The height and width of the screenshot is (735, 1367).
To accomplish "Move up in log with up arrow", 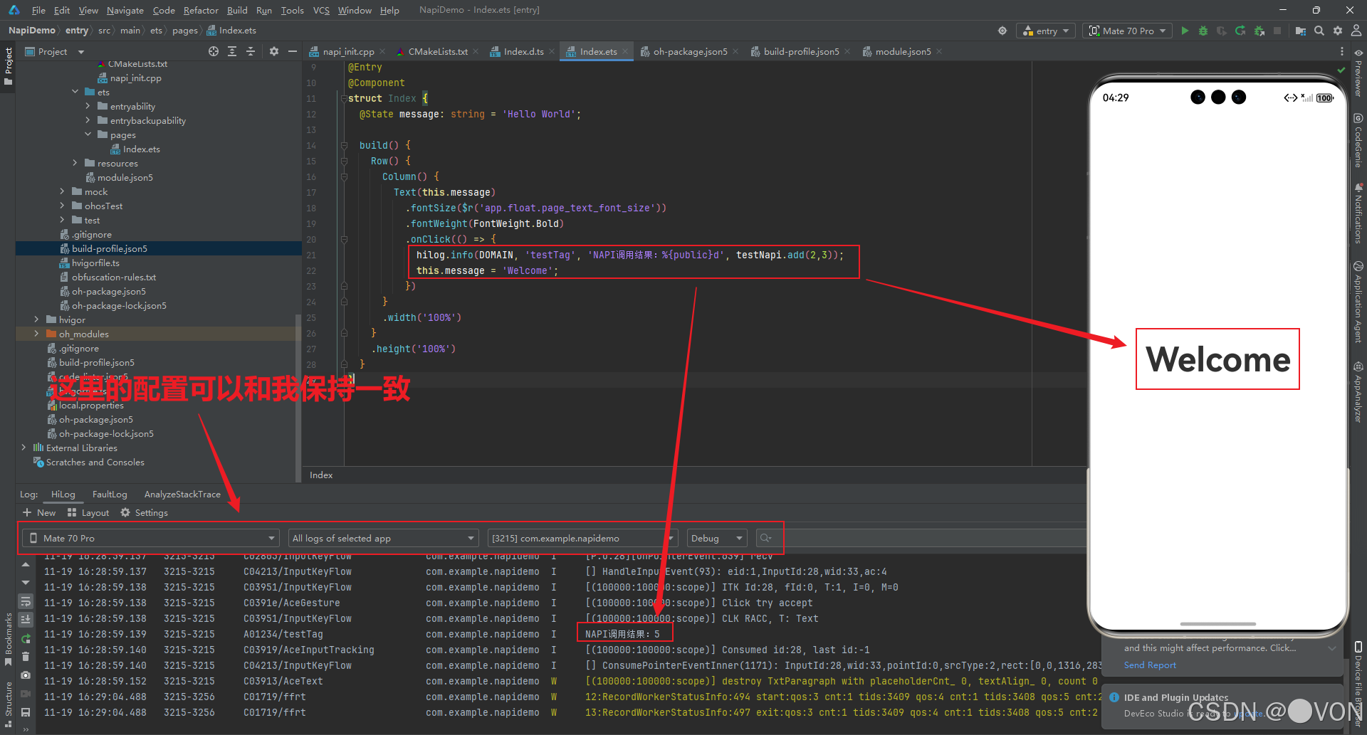I will [x=26, y=564].
